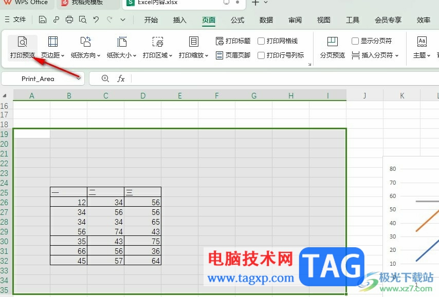Click cell containing 74 in row 29
The image size is (439, 297).
105,231
